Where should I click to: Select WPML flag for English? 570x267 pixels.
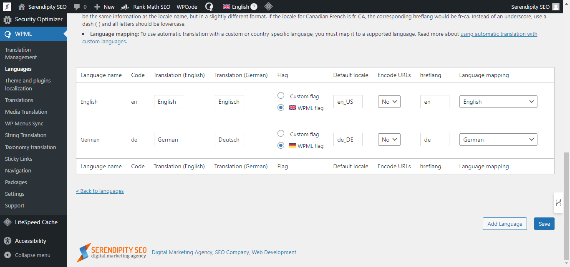281,107
